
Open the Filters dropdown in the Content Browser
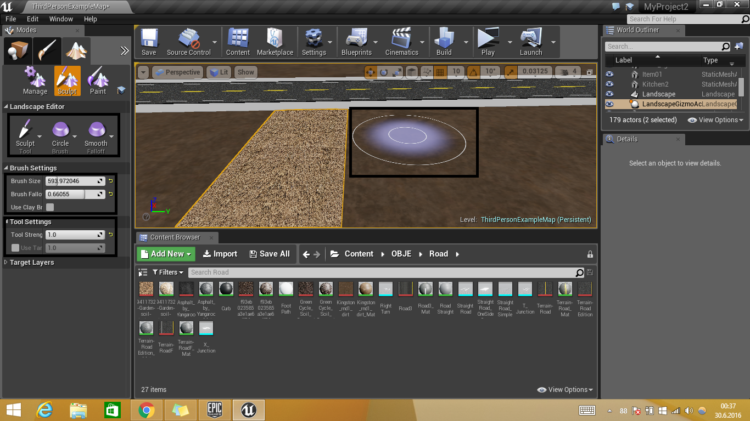[168, 272]
